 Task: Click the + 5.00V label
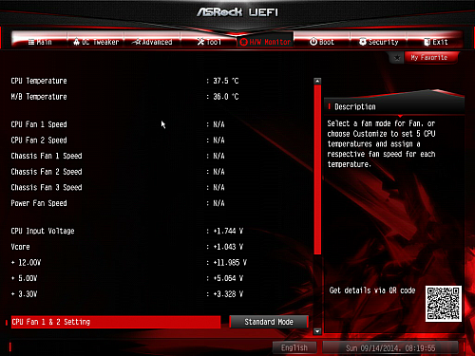tap(24, 278)
